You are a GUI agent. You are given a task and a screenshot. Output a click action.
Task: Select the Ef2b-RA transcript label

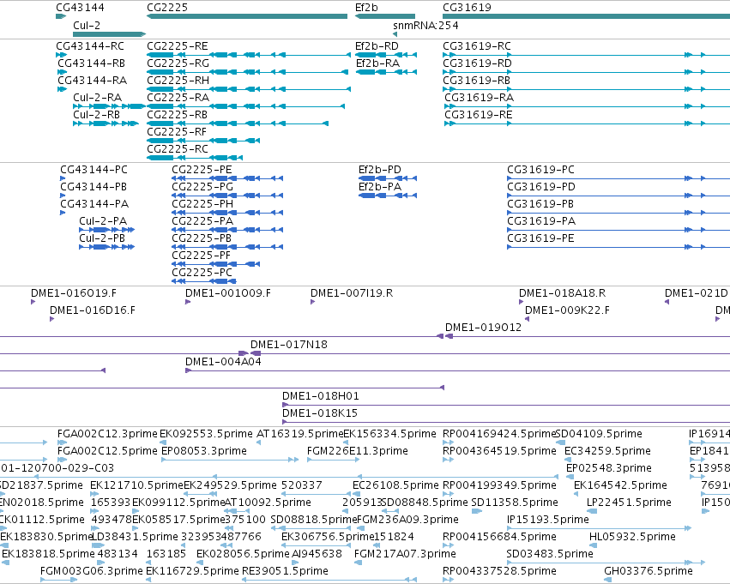(378, 63)
